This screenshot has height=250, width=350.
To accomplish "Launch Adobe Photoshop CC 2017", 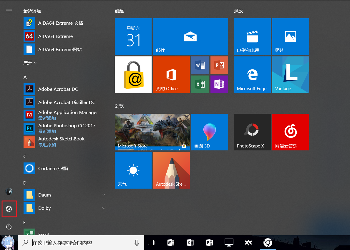I will (x=65, y=128).
